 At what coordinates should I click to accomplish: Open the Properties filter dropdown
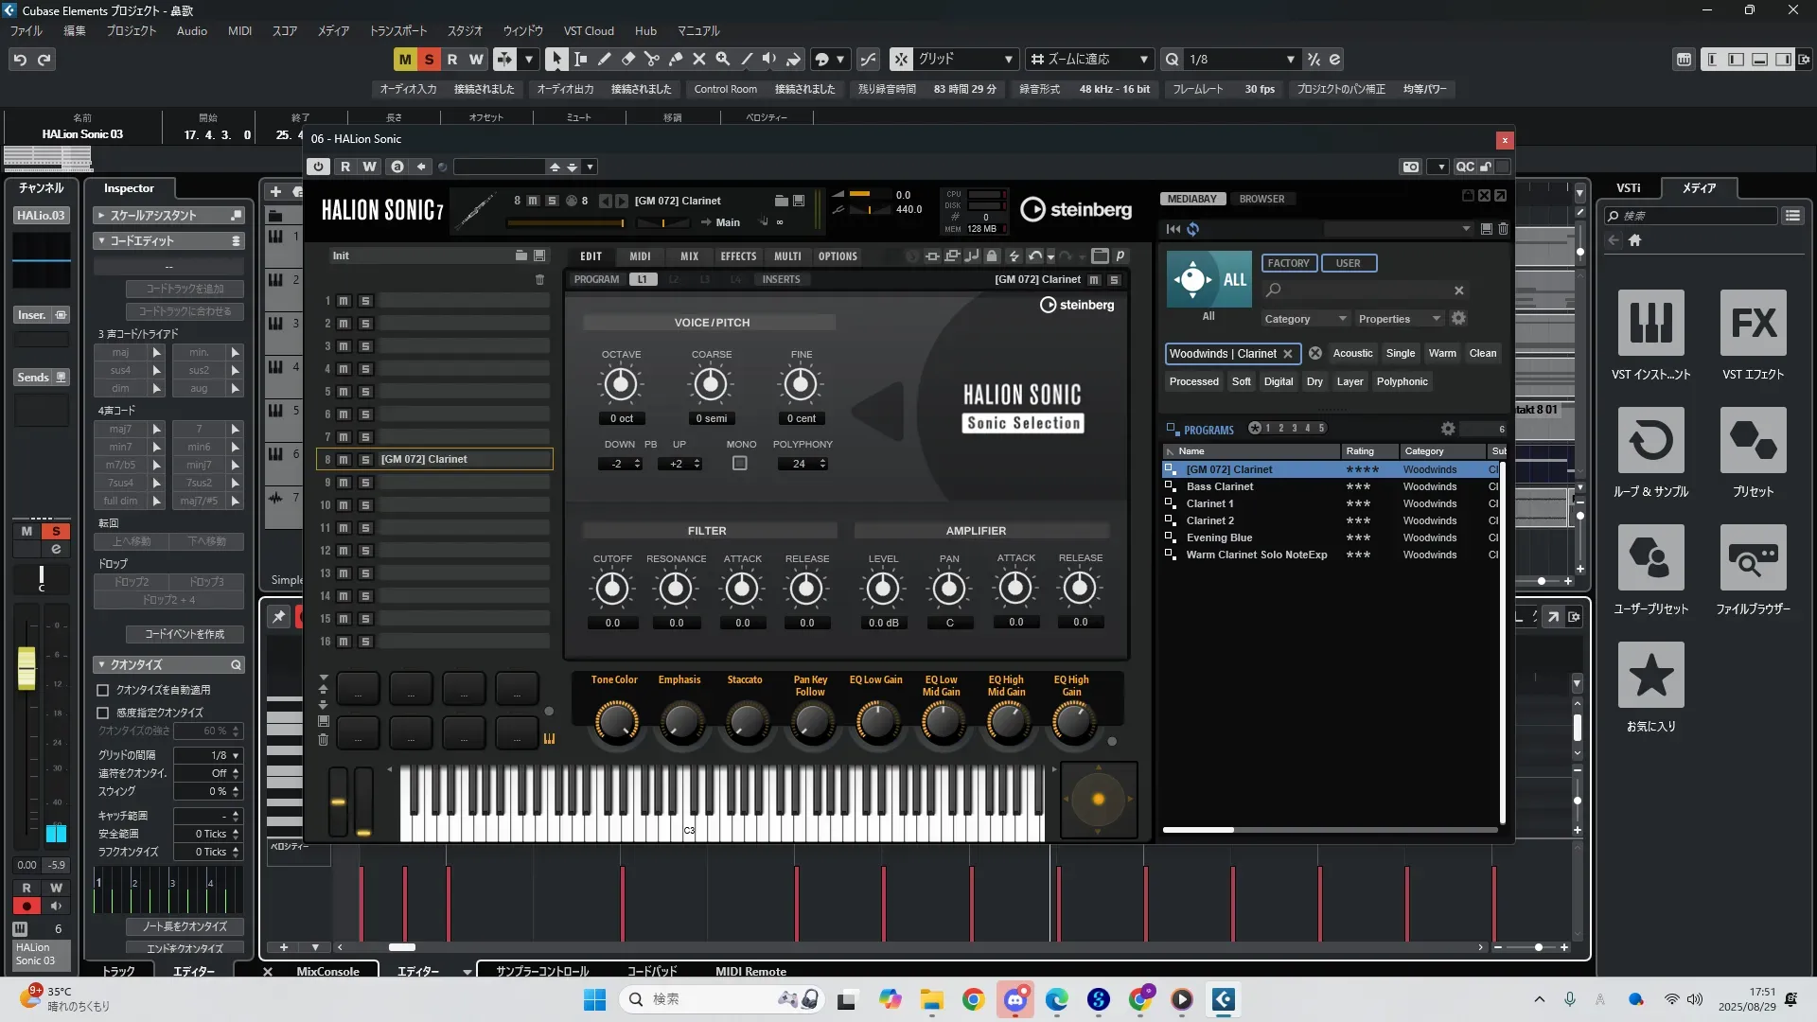pyautogui.click(x=1399, y=319)
